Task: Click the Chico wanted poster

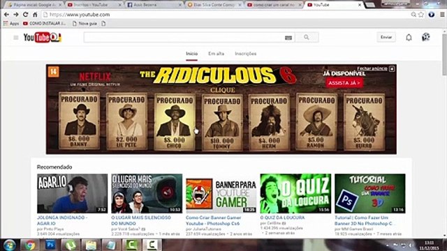Action: point(175,121)
